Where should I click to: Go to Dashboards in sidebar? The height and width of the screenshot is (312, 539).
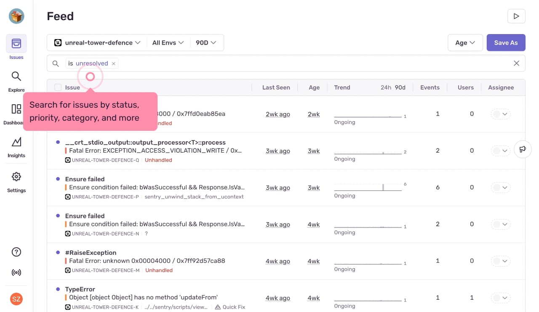coord(16,114)
